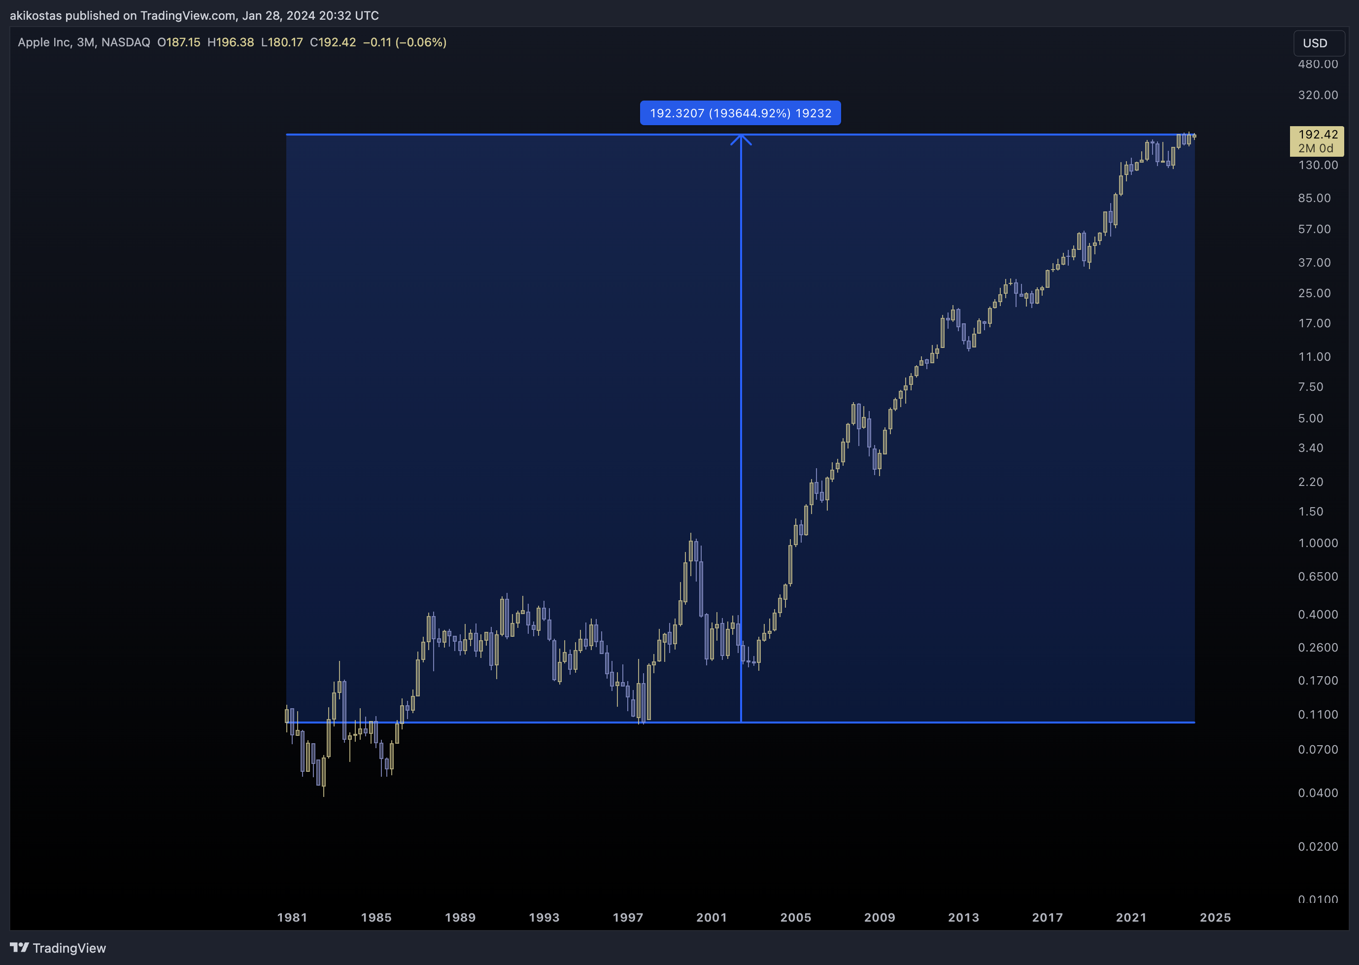Open the TradingView link at bottom
The height and width of the screenshot is (965, 1359).
click(58, 948)
